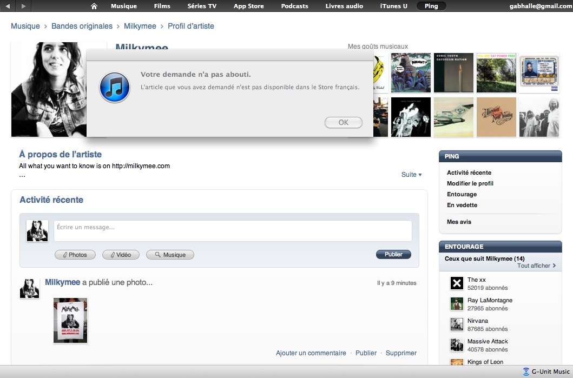Switch to the Ping tab
The height and width of the screenshot is (378, 573).
(431, 6)
